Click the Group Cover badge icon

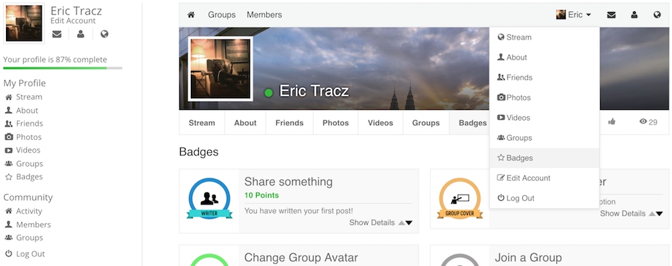[460, 199]
